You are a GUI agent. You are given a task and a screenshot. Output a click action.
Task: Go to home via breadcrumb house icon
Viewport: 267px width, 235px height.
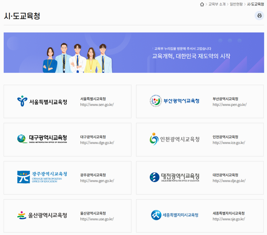point(202,4)
